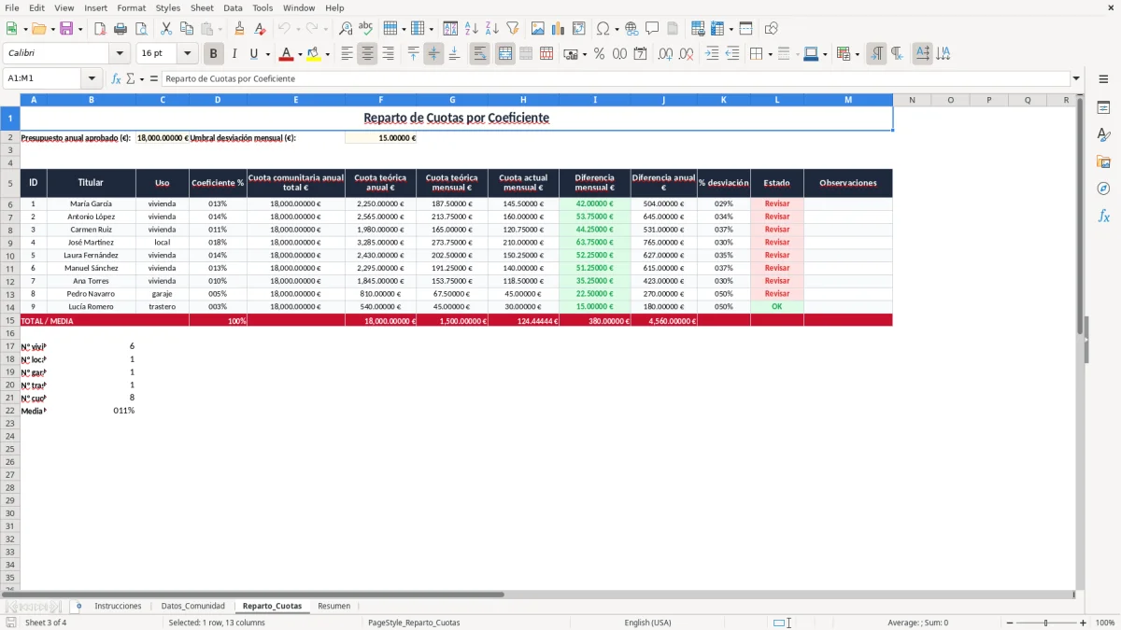Toggle Bold formatting off

[214, 54]
